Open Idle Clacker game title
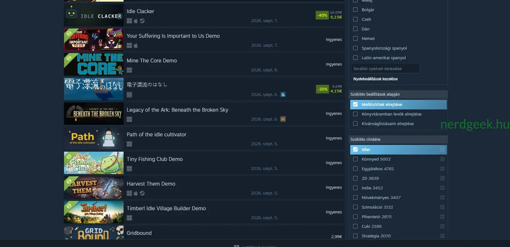 click(x=140, y=11)
